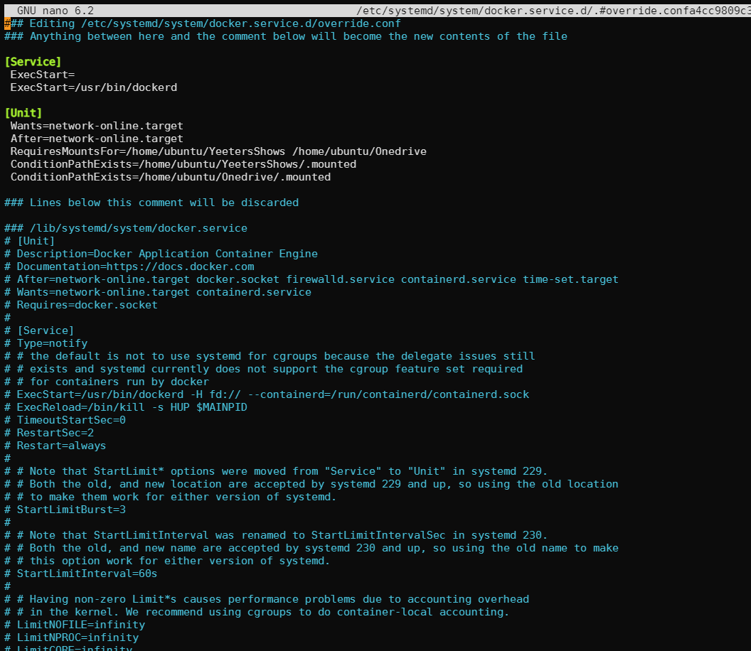Click the commented '# [Service]' line
This screenshot has width=751, height=651.
39,330
